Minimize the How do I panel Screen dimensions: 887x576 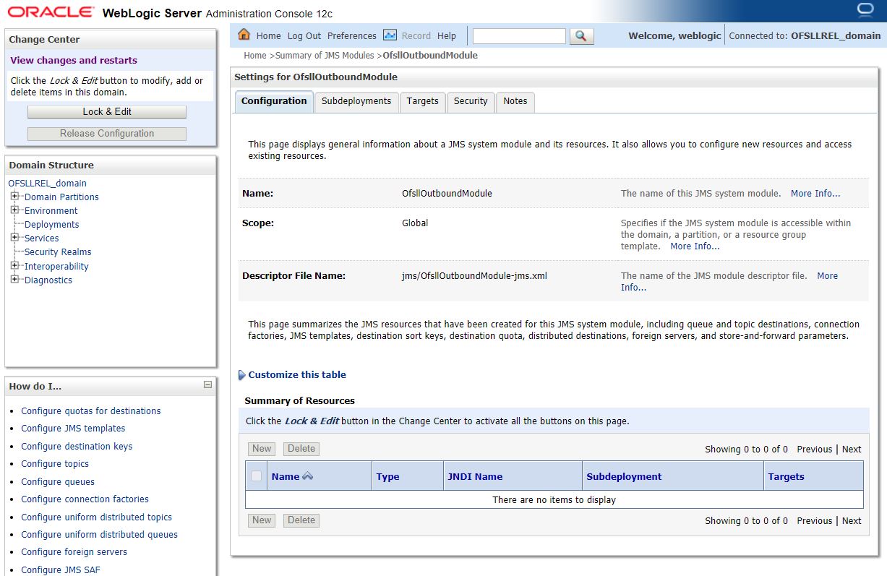[207, 385]
